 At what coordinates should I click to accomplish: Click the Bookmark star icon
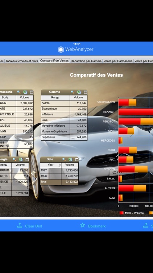point(83,225)
